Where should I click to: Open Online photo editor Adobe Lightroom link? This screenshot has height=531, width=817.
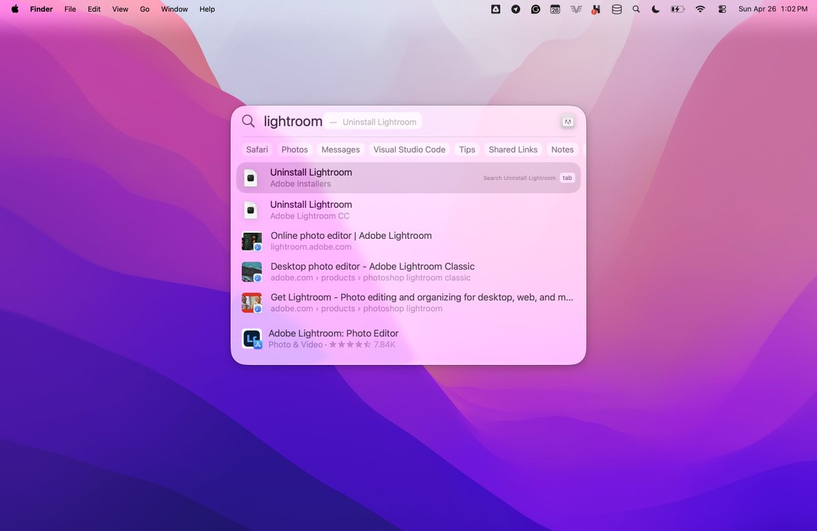(408, 241)
